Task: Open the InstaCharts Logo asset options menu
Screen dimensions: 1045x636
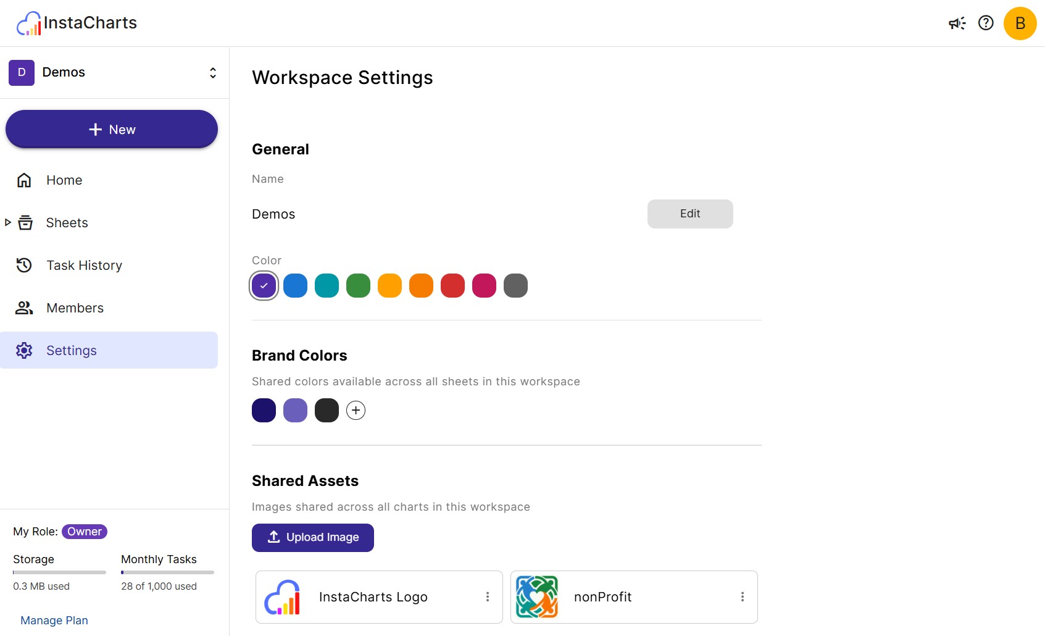Action: click(487, 596)
